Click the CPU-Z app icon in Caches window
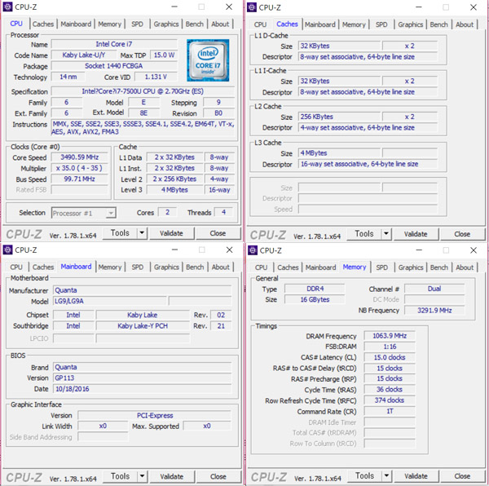Screen dimensions: 489x486 click(x=252, y=7)
